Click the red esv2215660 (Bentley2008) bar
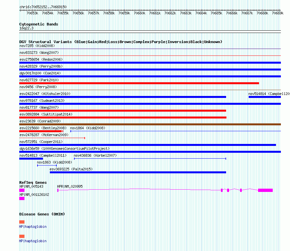The width and height of the screenshot is (290, 251). 41,131
